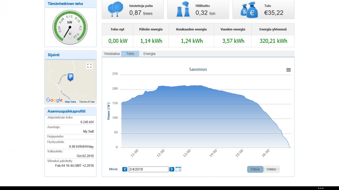339x190 pixels.
Task: Switch to the Yleiskatsaus tab
Action: click(x=111, y=54)
